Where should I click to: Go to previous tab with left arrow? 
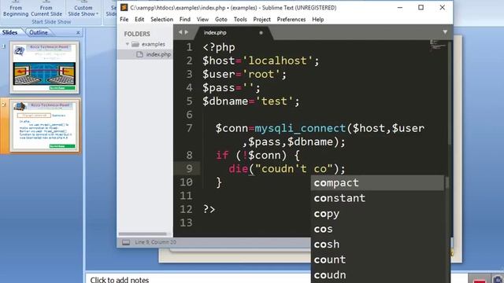pos(180,32)
